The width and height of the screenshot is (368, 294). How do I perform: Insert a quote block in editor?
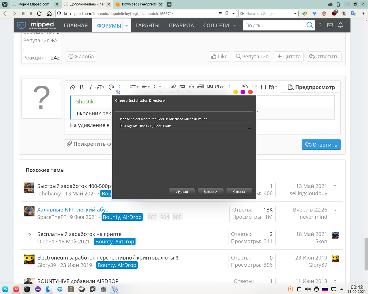[x=210, y=87]
